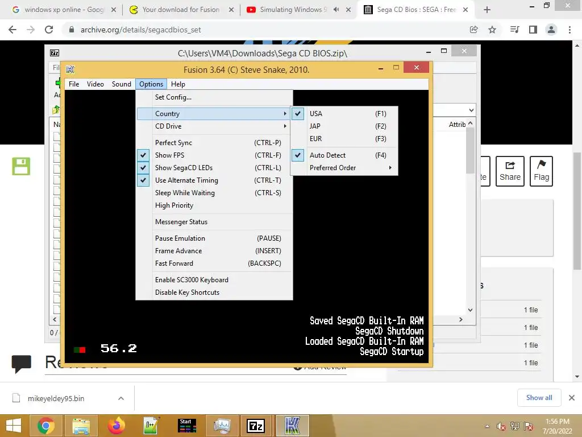582x437 pixels.
Task: Click the Flag button on archive.org
Action: click(x=541, y=171)
